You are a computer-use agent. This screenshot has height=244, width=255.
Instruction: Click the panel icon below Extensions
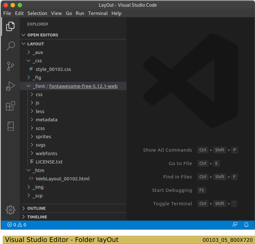click(x=11, y=126)
